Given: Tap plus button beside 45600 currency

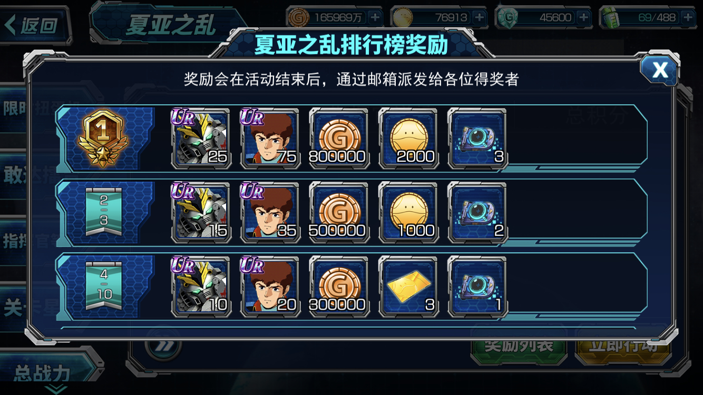Looking at the screenshot, I should (x=583, y=17).
